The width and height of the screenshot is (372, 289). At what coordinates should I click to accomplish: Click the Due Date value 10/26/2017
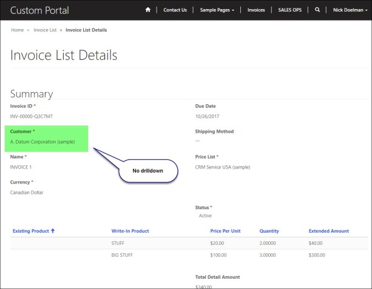point(206,116)
